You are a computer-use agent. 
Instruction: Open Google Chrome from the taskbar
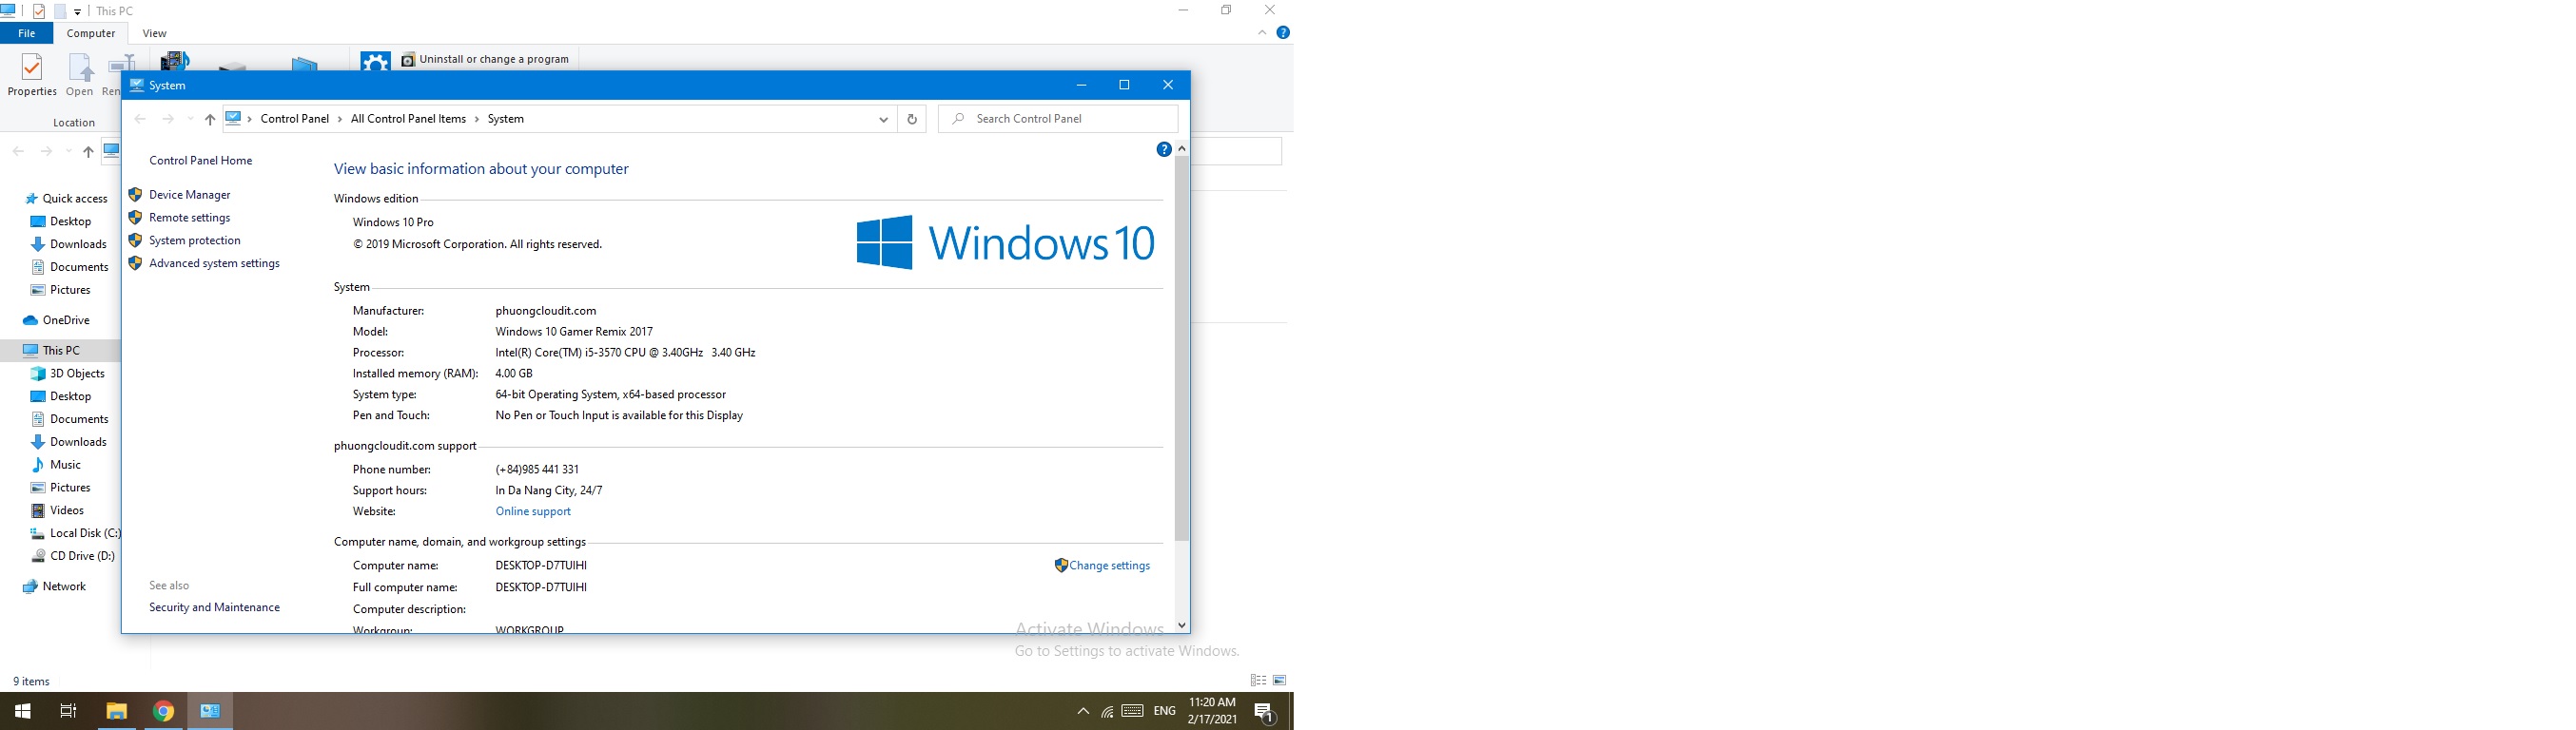tap(164, 711)
